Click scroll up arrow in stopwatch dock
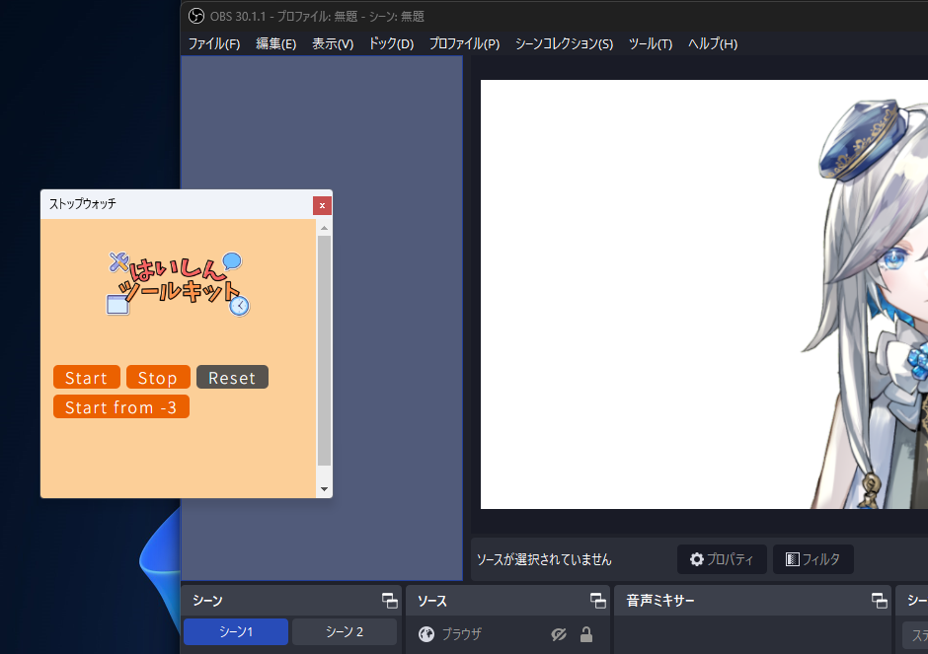 pyautogui.click(x=324, y=228)
